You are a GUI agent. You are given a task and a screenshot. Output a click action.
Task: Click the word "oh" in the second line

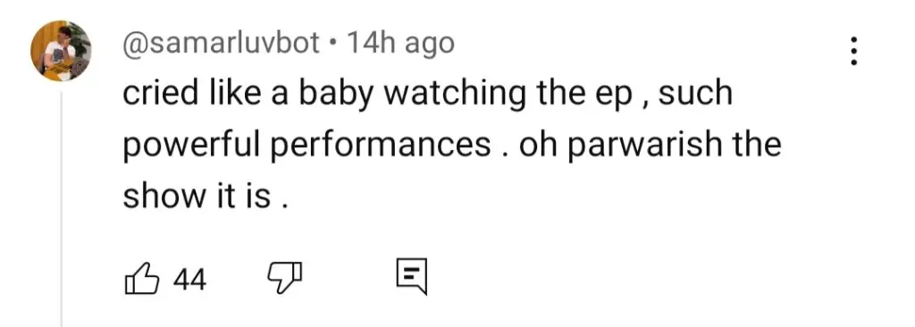point(539,144)
